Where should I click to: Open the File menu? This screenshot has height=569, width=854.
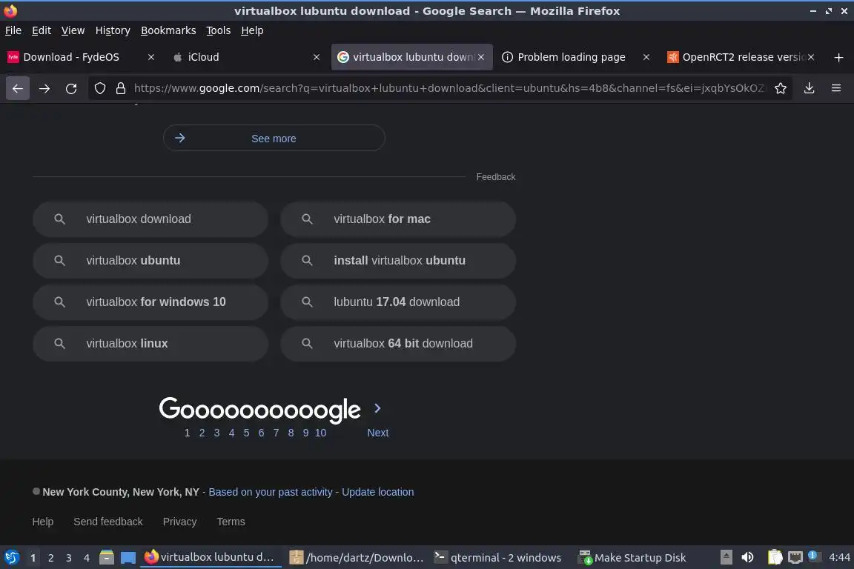[13, 30]
